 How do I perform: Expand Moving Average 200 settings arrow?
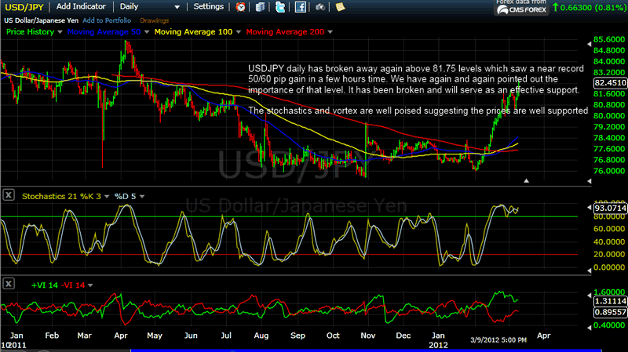click(330, 33)
